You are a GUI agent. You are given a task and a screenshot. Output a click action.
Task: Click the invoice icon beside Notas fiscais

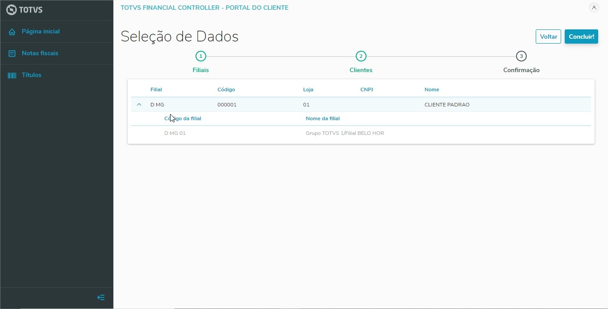(12, 53)
